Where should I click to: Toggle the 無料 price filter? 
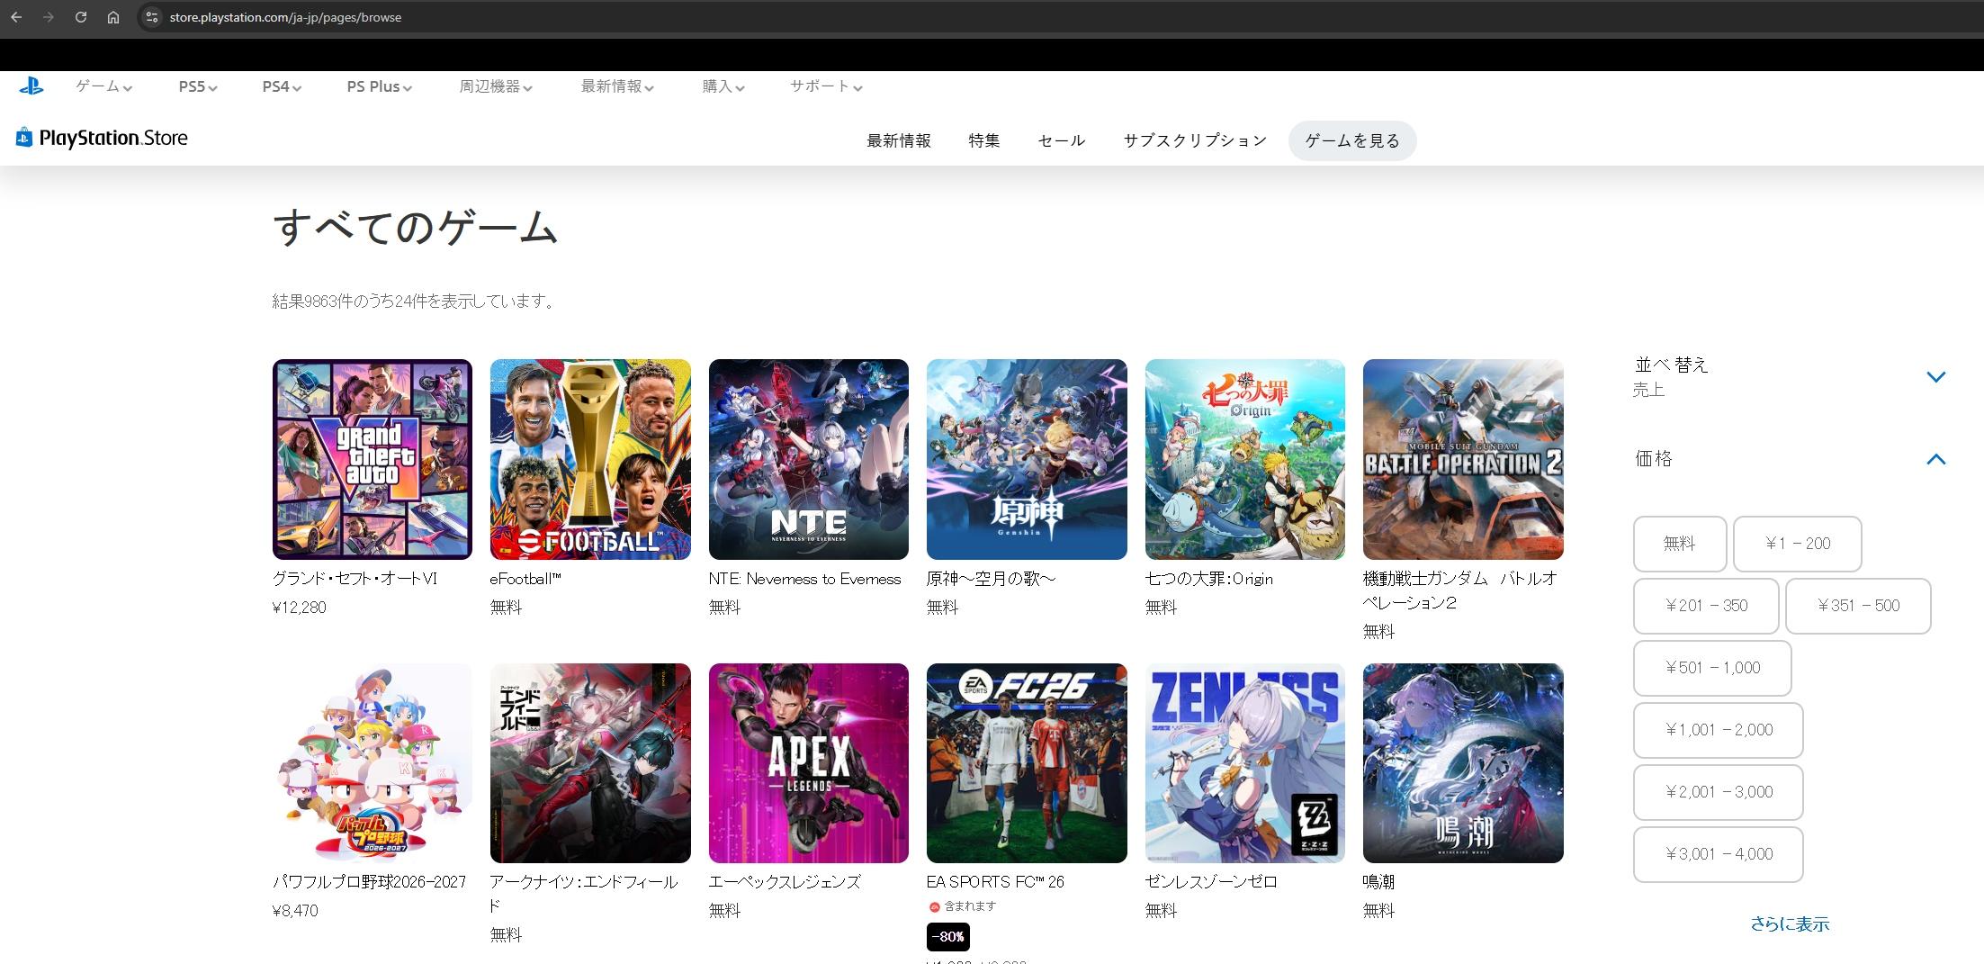[1679, 544]
